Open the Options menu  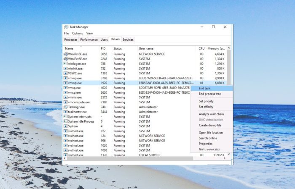click(78, 33)
